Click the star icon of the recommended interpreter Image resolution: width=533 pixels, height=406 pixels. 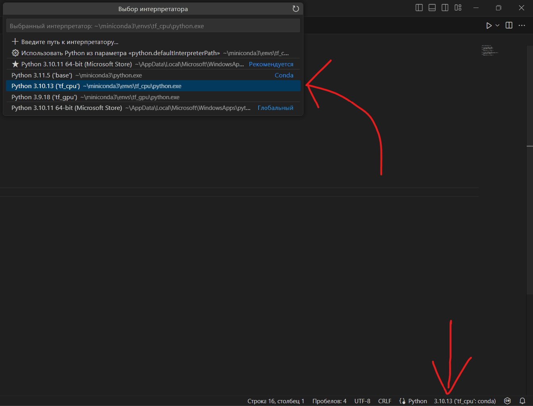point(15,64)
